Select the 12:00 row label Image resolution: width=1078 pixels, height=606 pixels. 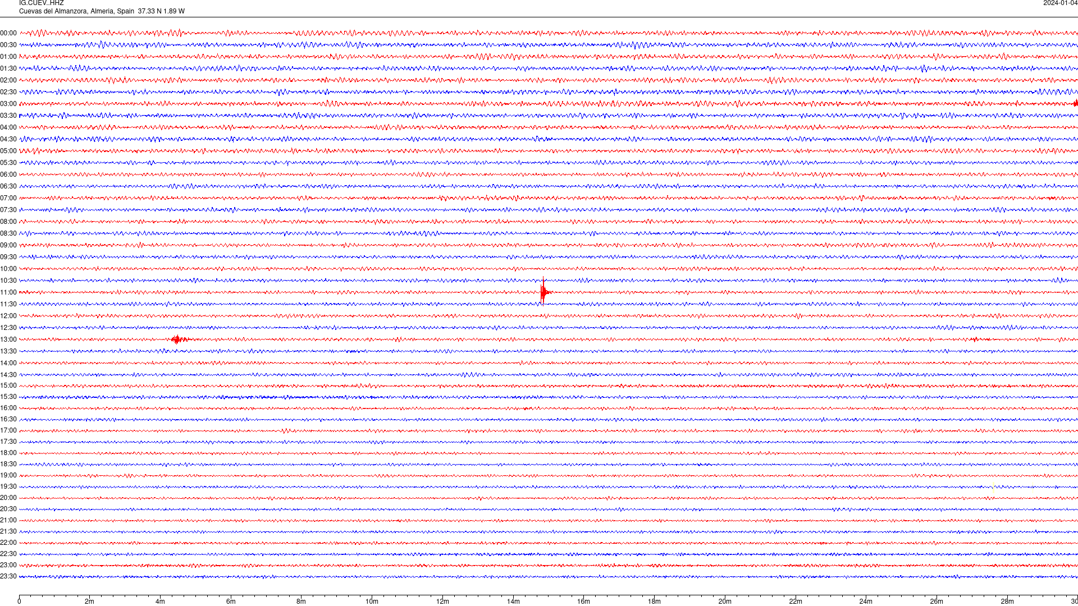8,316
